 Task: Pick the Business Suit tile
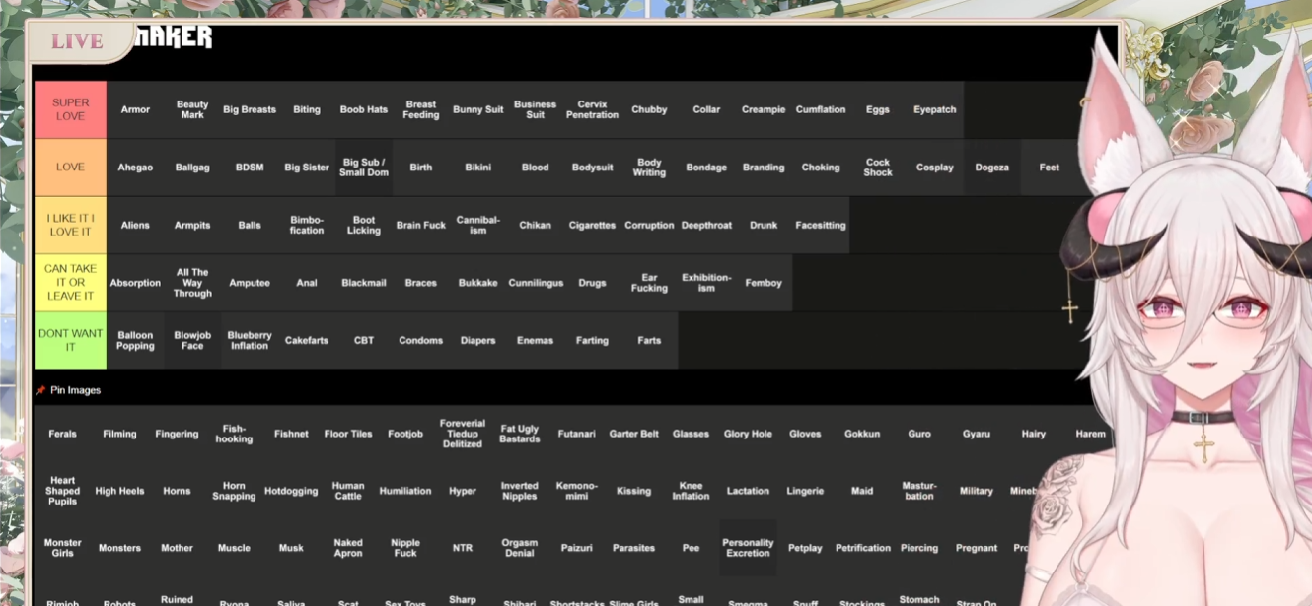[535, 109]
